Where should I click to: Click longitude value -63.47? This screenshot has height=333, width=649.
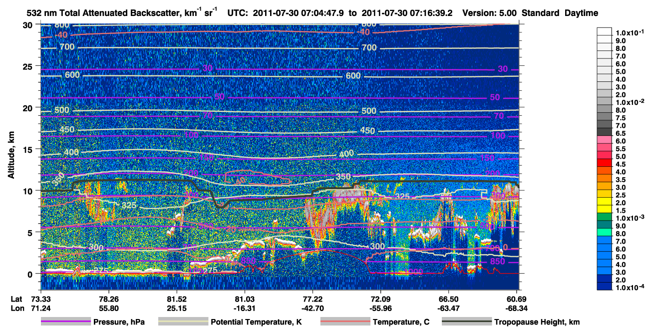point(449,309)
